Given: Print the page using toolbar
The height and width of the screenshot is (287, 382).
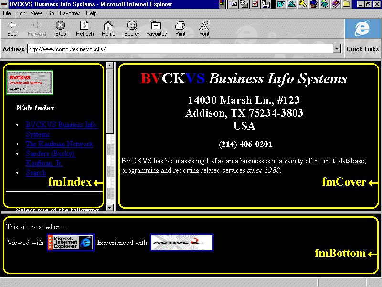Looking at the screenshot, I should (180, 29).
